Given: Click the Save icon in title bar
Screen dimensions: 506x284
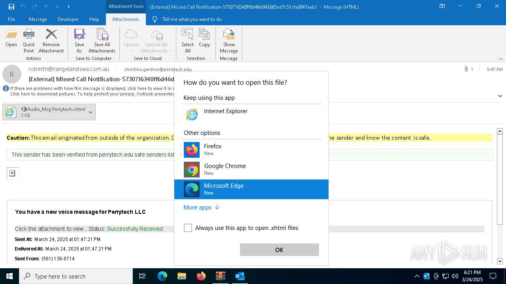Looking at the screenshot, I should click(11, 7).
